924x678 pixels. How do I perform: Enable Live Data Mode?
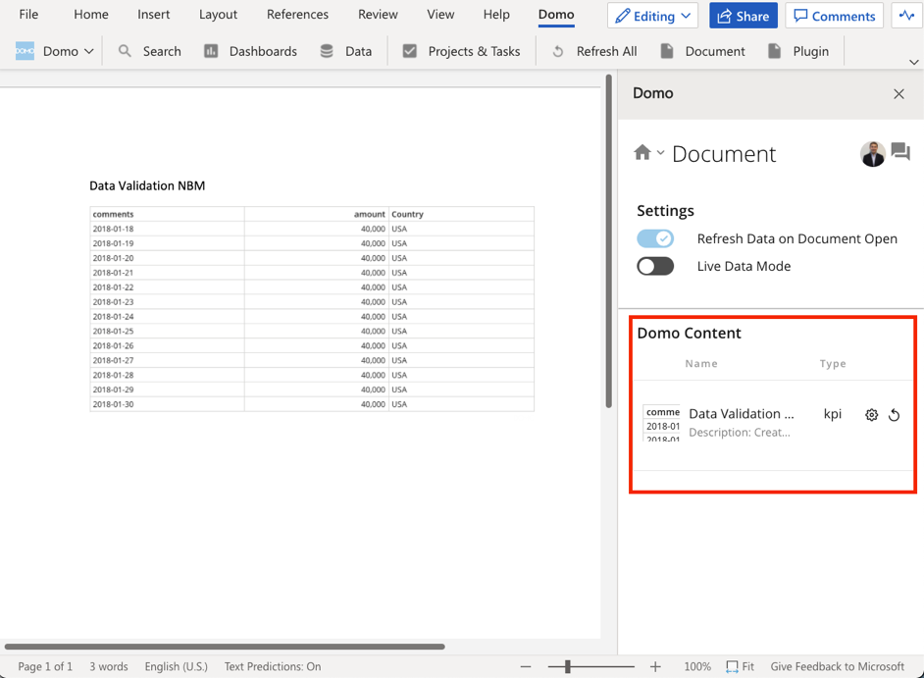click(x=655, y=266)
